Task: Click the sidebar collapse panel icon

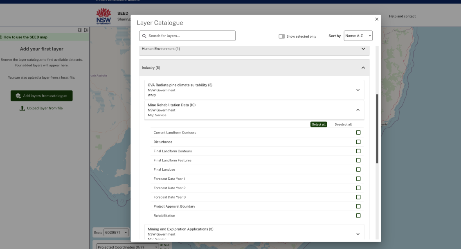Action: pos(80,30)
